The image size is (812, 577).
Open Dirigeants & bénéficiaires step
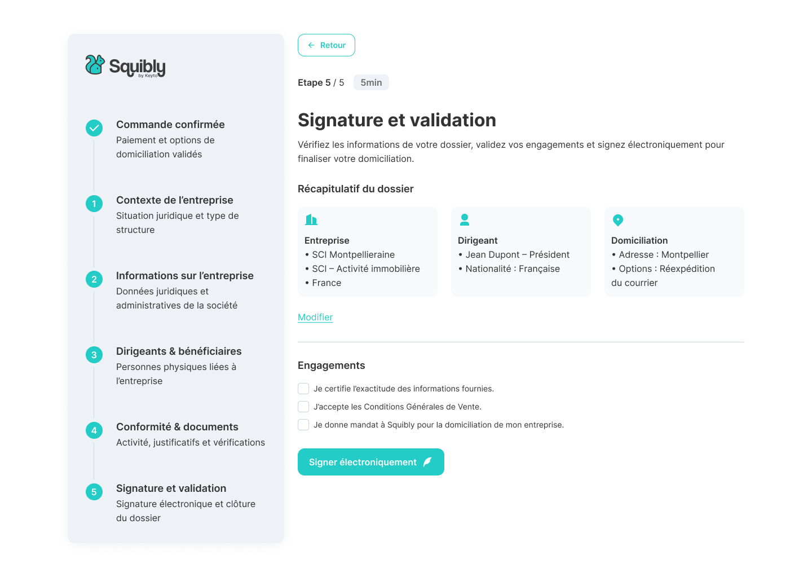coord(179,351)
